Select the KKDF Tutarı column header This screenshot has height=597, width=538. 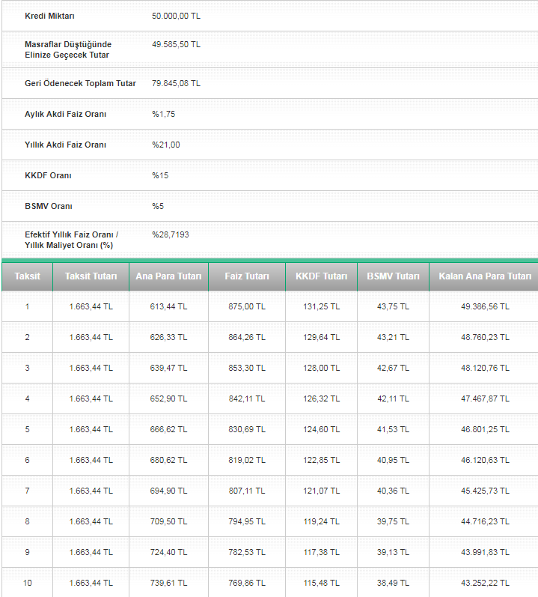(321, 276)
